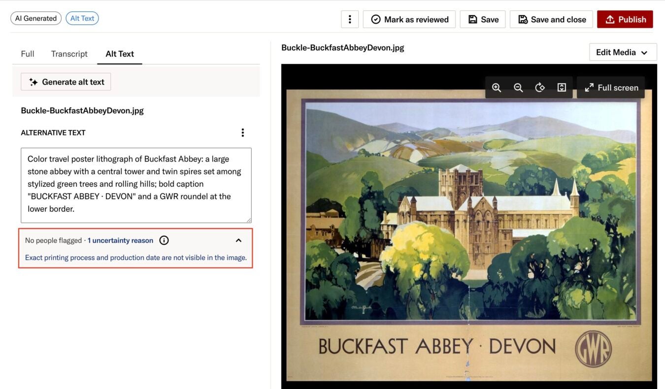Screen dimensions: 665x389
Task: Select the AI Generated tag
Action: [36, 18]
